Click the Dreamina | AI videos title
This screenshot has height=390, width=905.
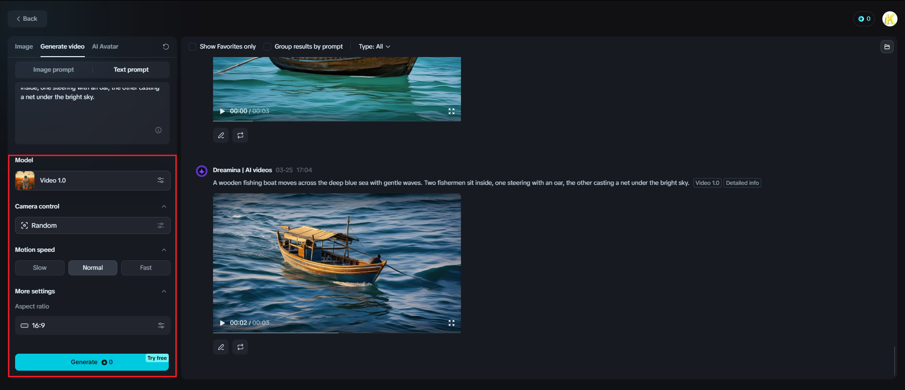pyautogui.click(x=242, y=170)
